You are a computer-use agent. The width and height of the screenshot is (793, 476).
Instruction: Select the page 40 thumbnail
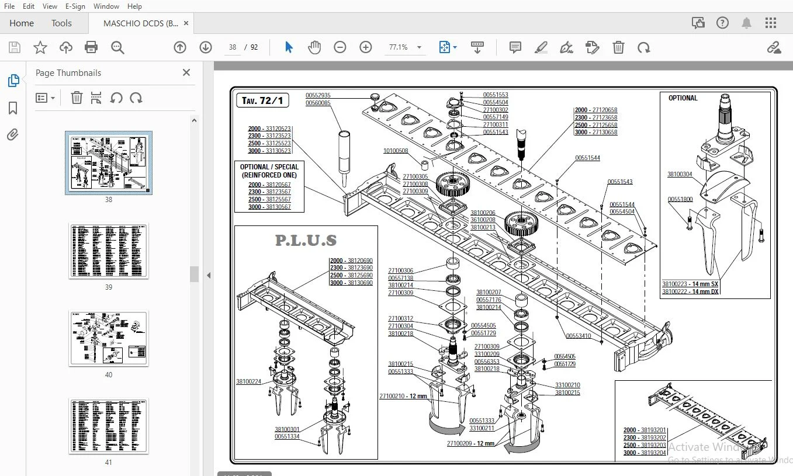click(x=109, y=338)
